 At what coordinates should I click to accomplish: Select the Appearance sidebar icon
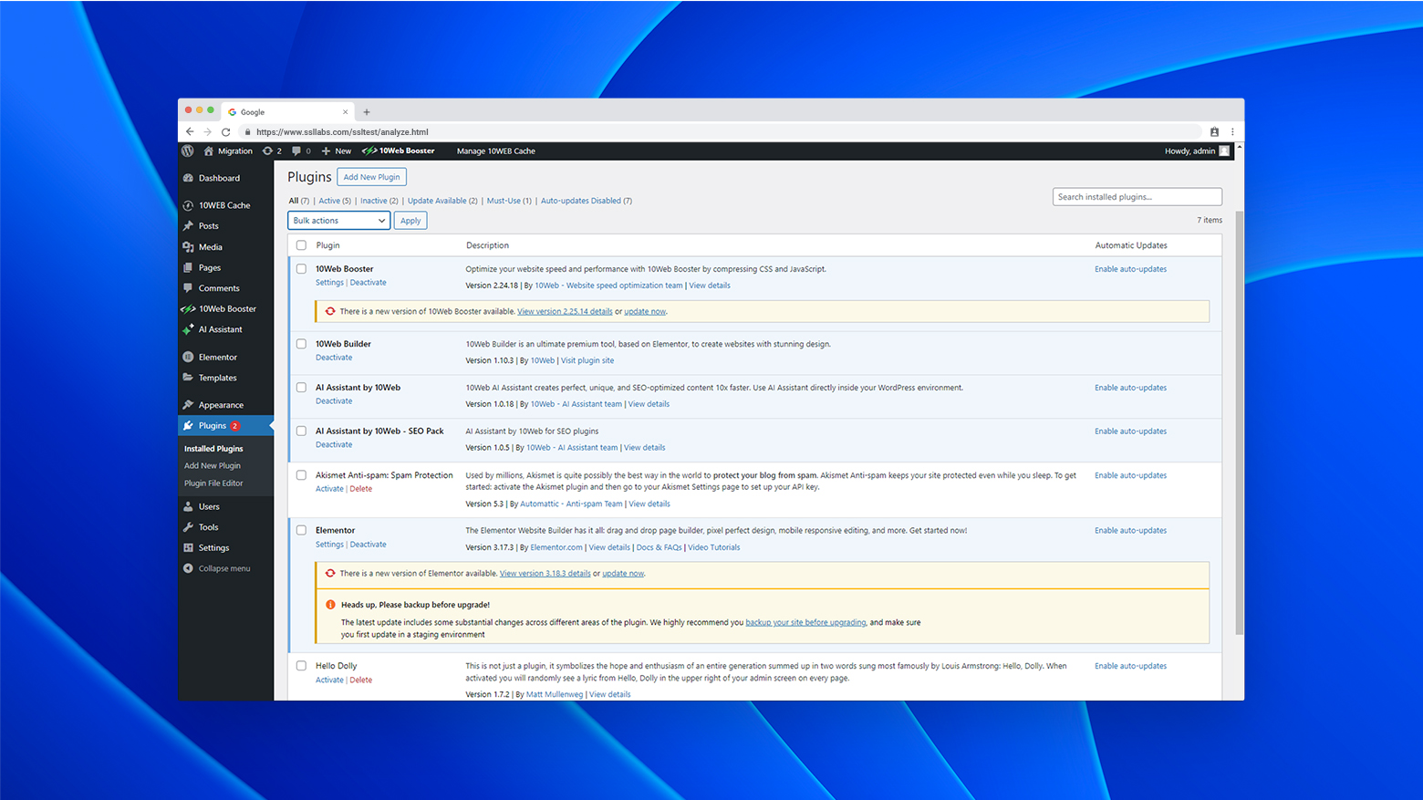190,404
